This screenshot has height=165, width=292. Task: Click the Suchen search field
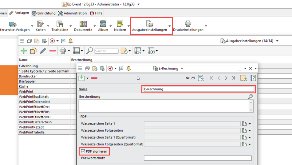(x=106, y=51)
